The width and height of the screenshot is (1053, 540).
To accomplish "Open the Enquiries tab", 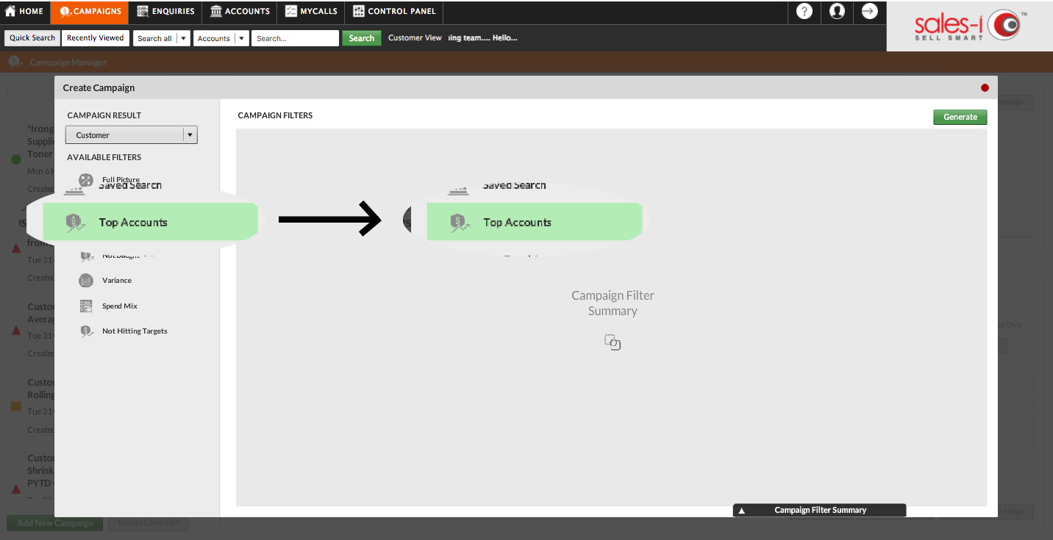I will coord(166,12).
